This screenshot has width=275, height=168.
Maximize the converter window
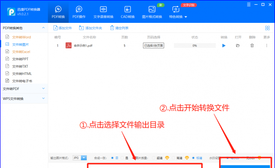coord(263,5)
